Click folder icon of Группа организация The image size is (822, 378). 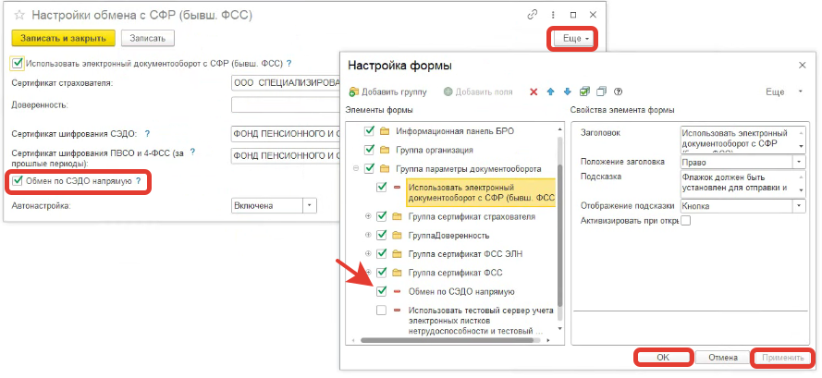point(386,150)
